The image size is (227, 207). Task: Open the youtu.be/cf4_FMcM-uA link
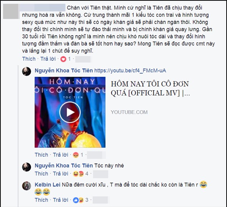coord(130,71)
